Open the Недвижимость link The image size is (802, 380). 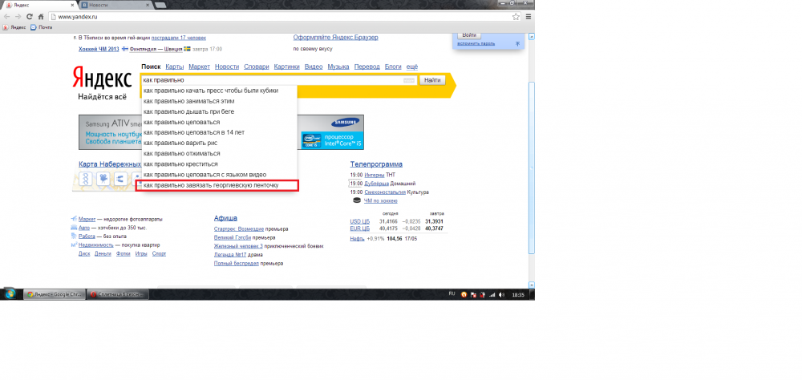tap(95, 245)
